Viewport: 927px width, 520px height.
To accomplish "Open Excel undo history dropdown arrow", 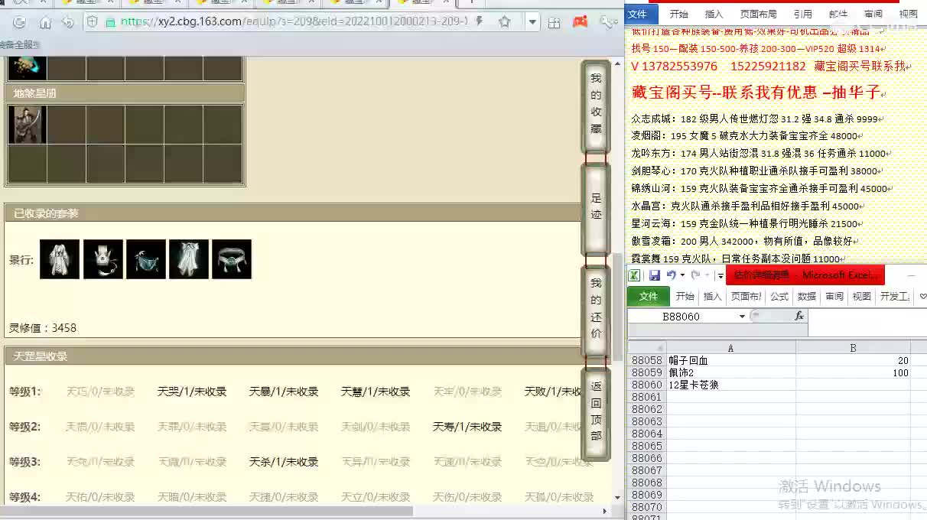I will [682, 275].
